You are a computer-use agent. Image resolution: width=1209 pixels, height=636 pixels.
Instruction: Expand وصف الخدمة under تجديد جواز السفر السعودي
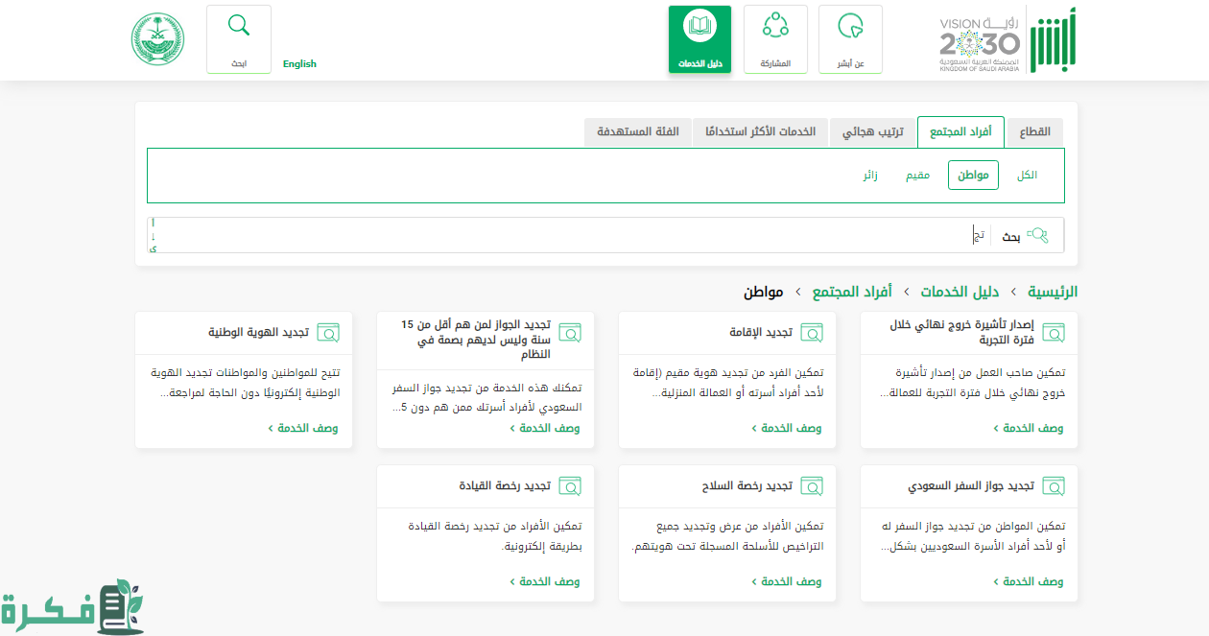click(x=1029, y=582)
